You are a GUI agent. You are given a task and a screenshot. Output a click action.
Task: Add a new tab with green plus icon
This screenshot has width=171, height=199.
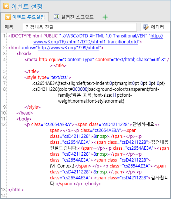[x=105, y=17]
